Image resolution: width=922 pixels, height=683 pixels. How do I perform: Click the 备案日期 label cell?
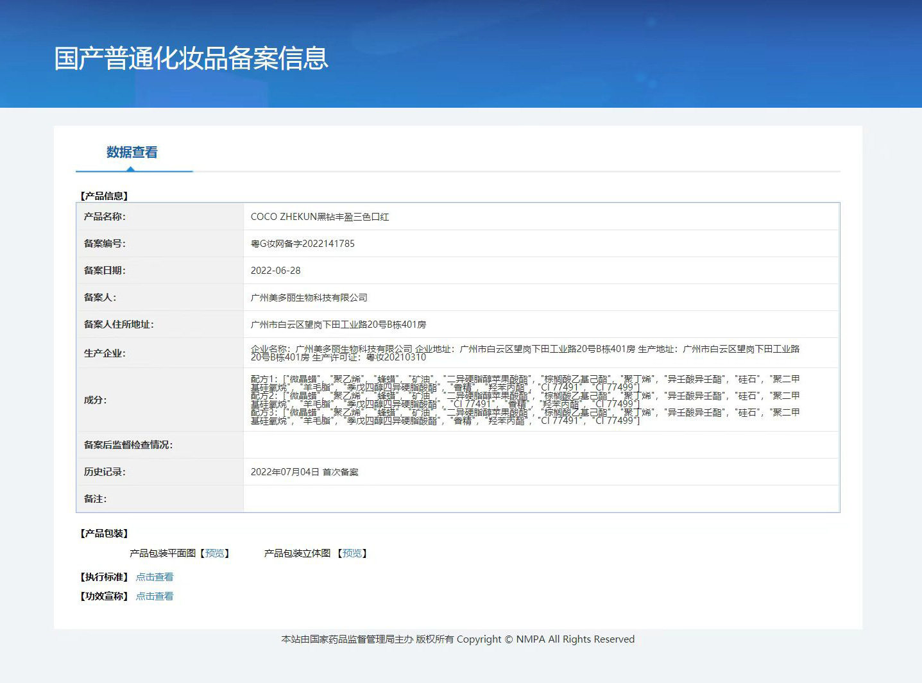(x=160, y=271)
